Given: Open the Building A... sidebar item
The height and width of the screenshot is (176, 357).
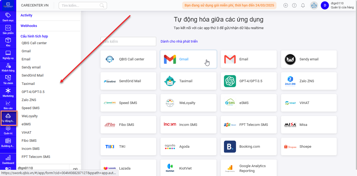Looking at the screenshot, I should point(8,143).
